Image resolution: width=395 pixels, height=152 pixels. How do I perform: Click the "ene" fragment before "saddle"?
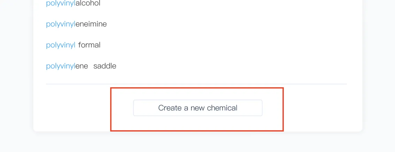82,66
